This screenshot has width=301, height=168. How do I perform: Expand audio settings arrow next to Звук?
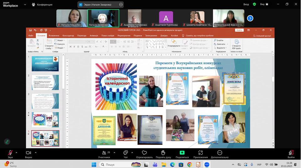[16, 153]
